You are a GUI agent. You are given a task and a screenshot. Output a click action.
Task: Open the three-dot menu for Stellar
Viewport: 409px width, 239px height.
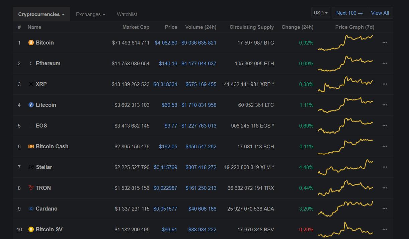pyautogui.click(x=385, y=167)
